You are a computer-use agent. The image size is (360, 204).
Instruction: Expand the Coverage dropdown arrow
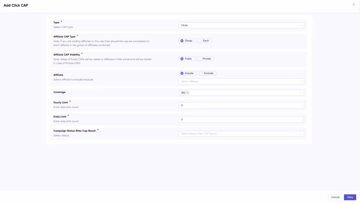[x=301, y=93]
